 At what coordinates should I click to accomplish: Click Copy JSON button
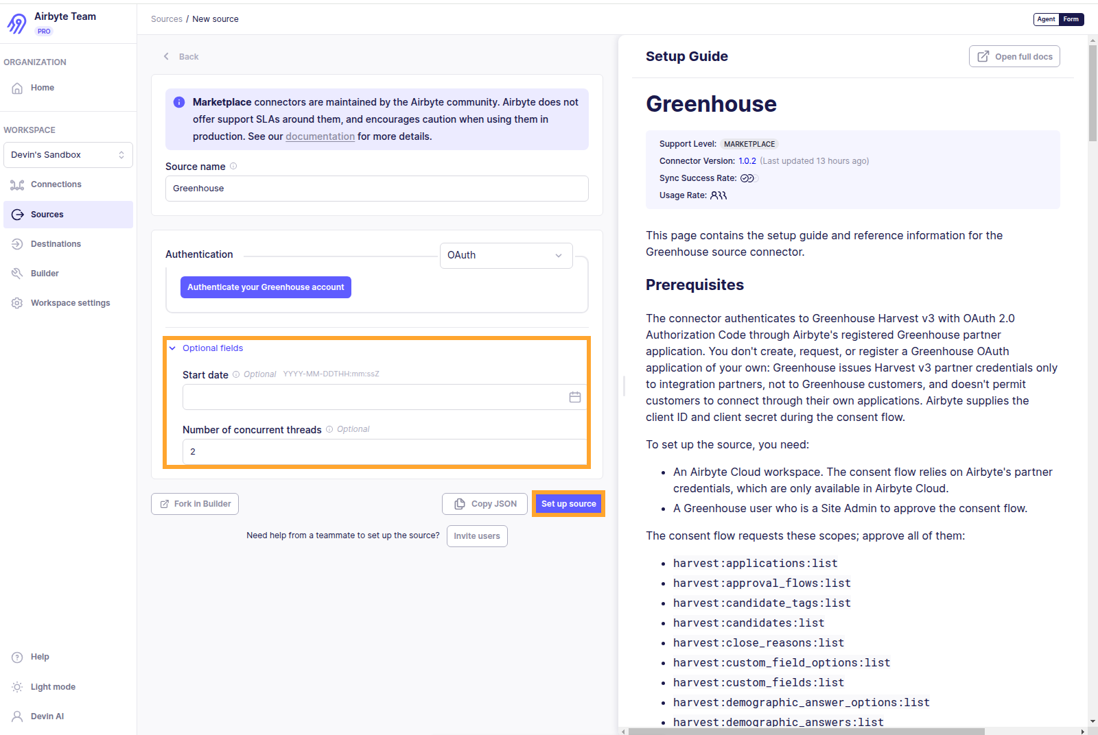tap(485, 504)
